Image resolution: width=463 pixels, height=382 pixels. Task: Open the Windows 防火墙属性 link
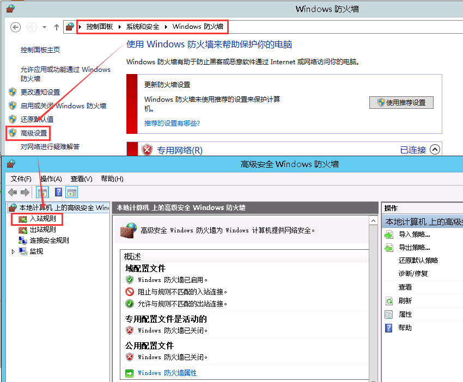167,373
